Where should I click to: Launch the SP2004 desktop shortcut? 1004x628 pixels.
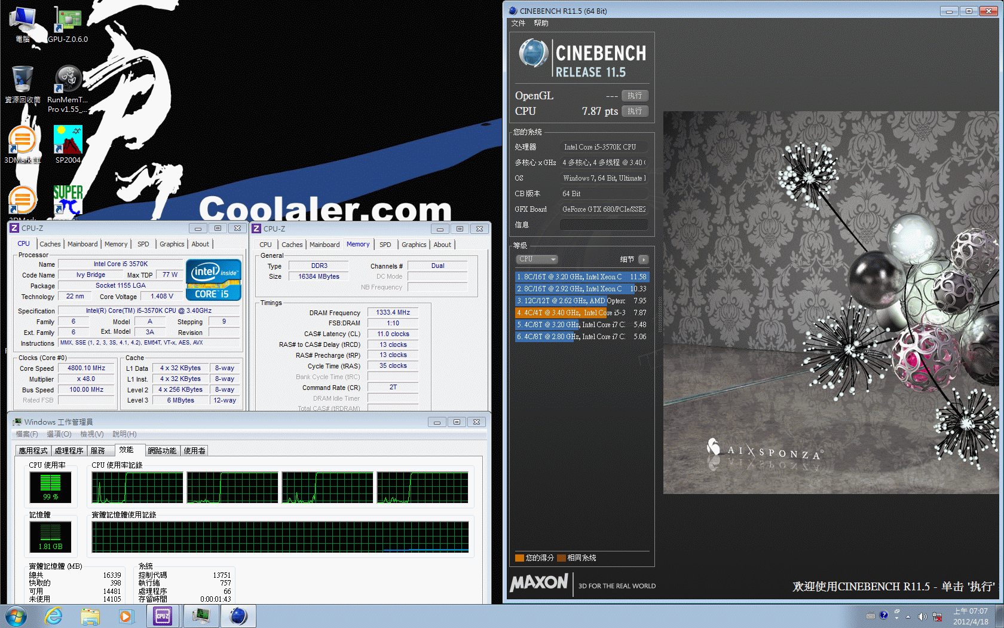coord(68,145)
